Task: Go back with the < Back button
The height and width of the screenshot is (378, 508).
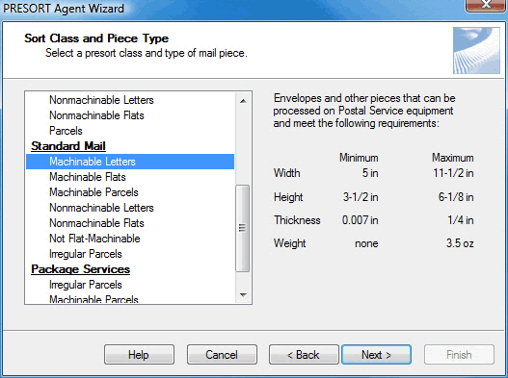Action: click(x=304, y=355)
